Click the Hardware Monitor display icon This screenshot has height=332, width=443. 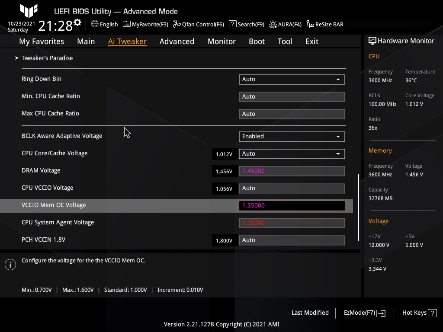[x=372, y=41]
